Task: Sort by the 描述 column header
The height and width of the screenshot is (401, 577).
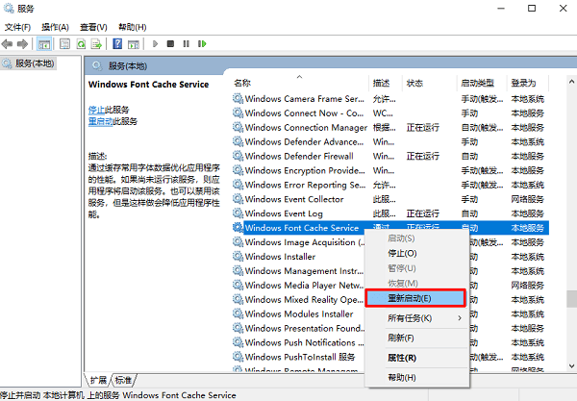Action: 385,83
